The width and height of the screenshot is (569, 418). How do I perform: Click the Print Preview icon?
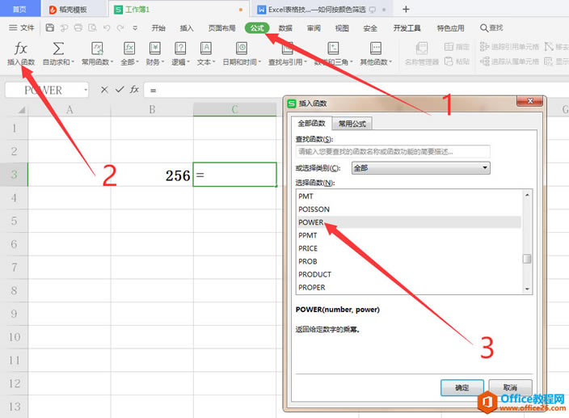pyautogui.click(x=92, y=28)
